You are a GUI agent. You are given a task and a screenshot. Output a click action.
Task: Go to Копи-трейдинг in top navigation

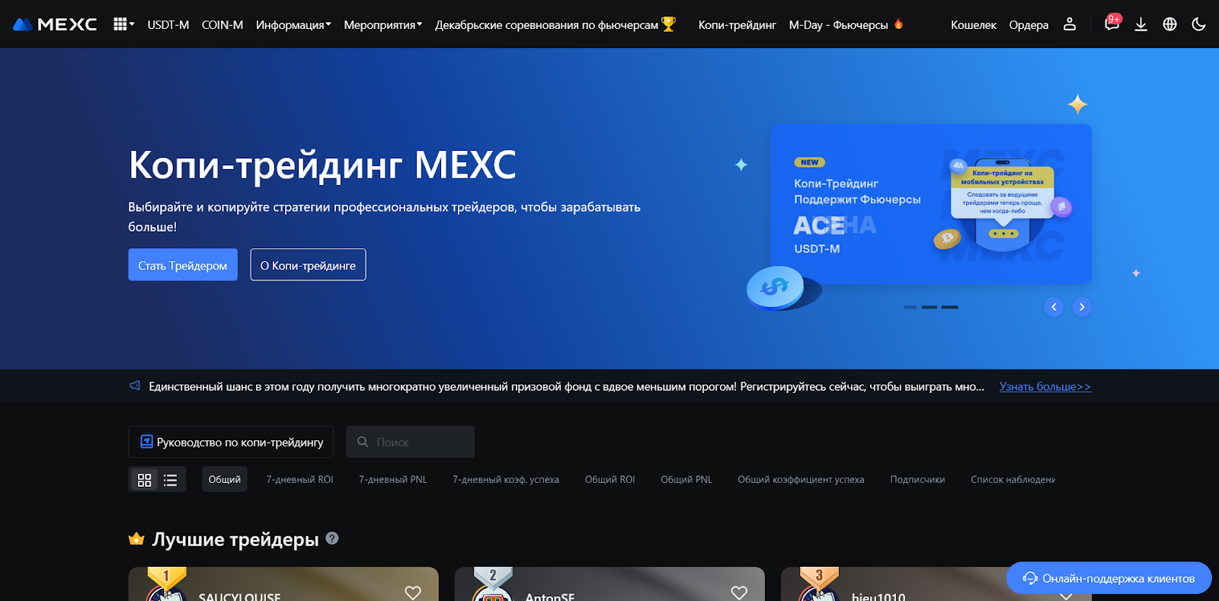(737, 25)
